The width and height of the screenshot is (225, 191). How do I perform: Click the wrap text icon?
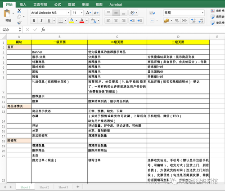click(152, 13)
